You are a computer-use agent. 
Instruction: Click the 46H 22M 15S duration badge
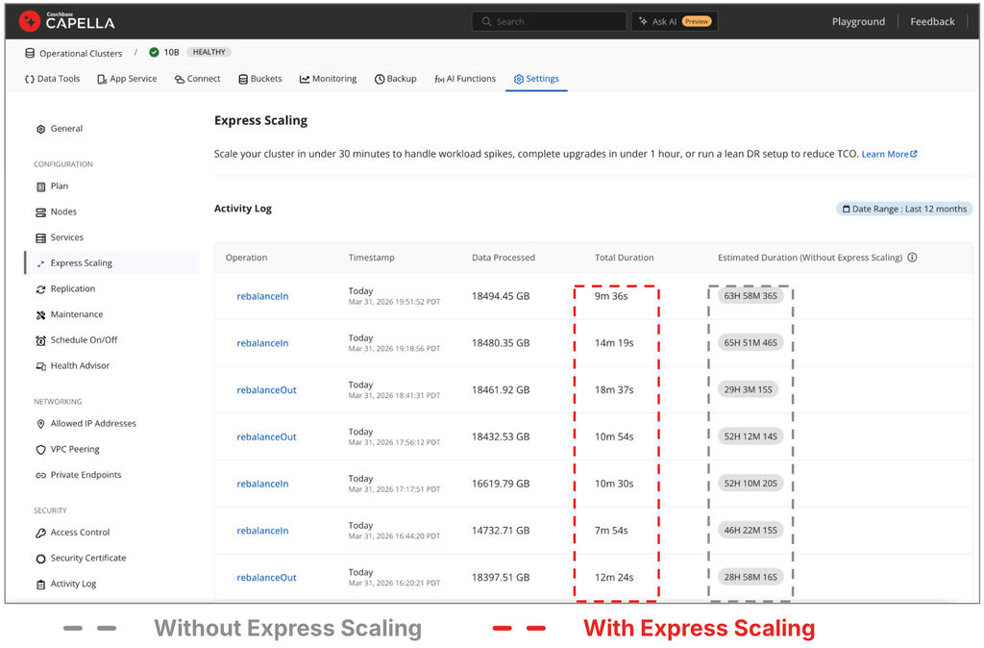750,531
